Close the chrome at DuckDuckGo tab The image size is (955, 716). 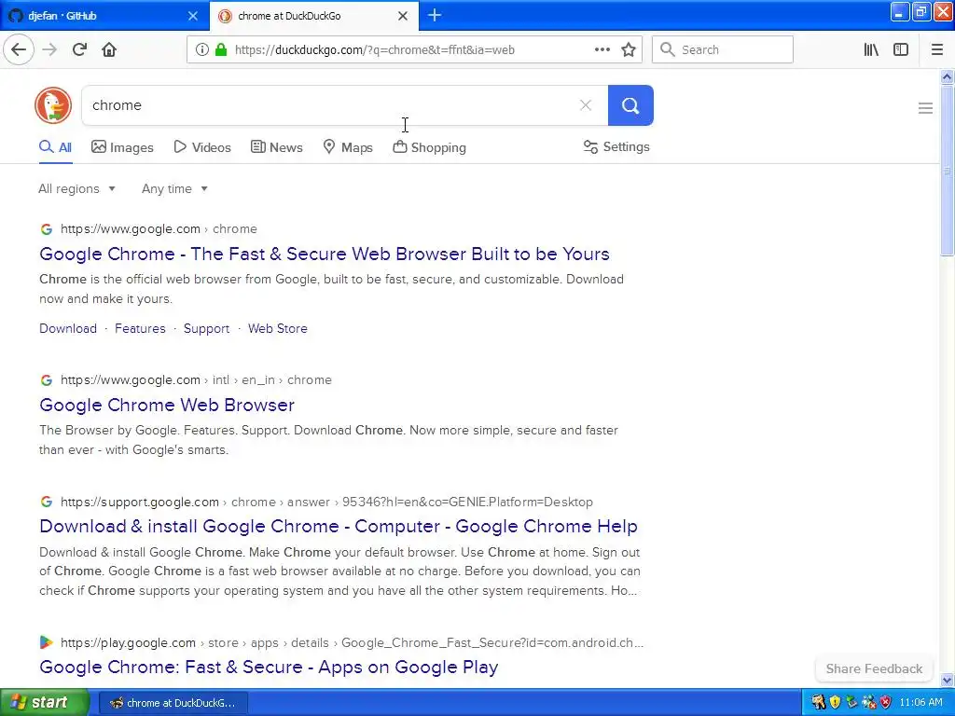(403, 16)
